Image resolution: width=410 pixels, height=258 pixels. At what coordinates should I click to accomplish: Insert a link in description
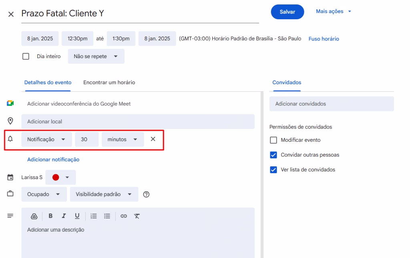point(124,216)
